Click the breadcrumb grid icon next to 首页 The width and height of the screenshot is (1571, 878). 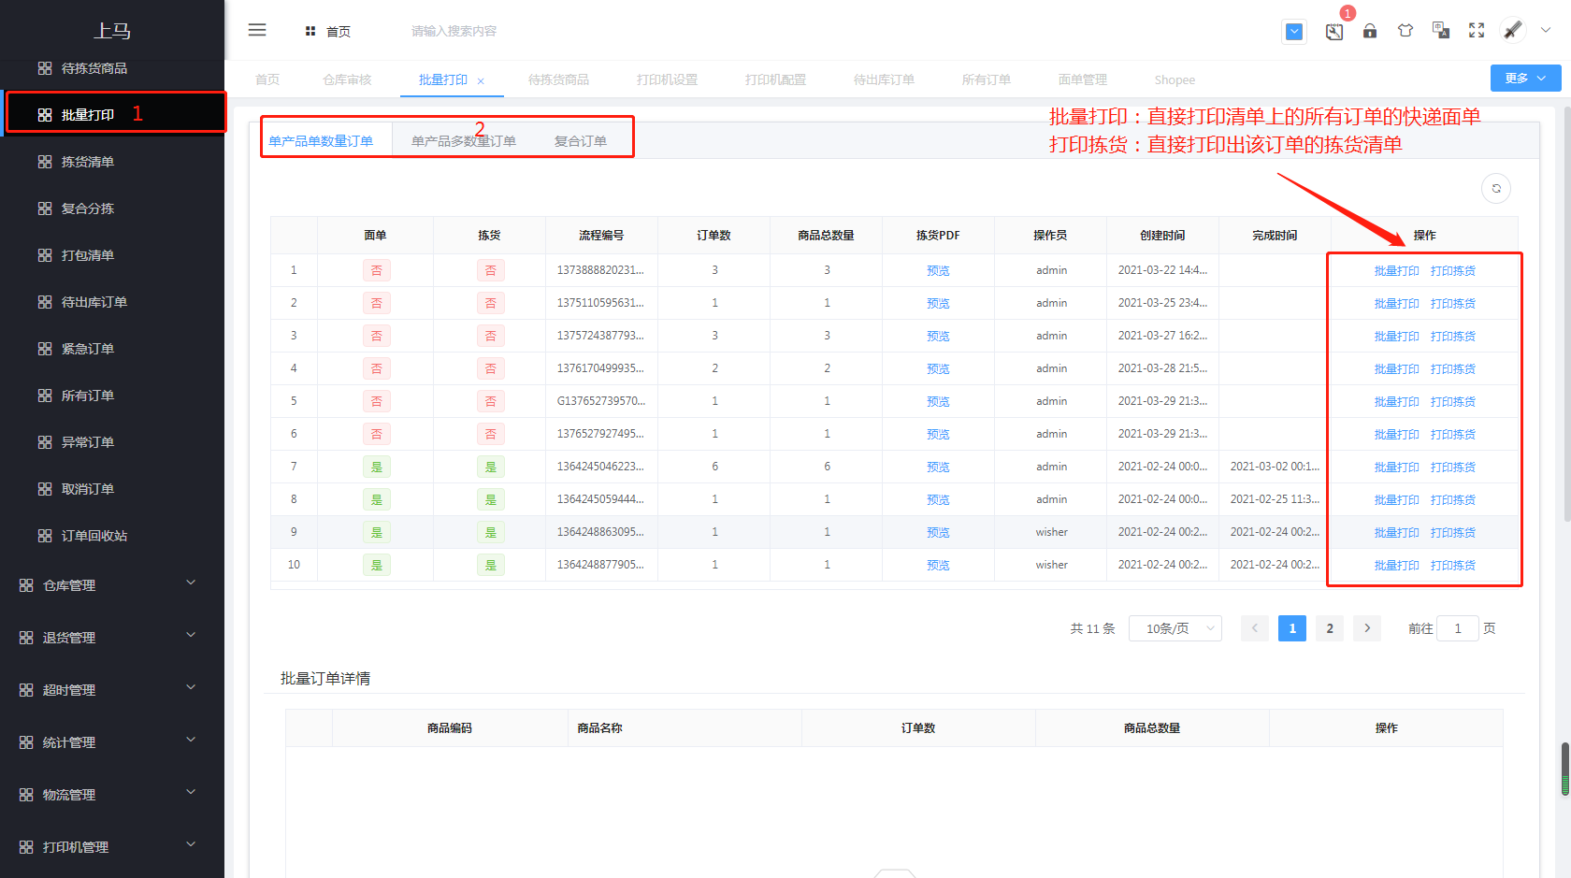pyautogui.click(x=310, y=32)
